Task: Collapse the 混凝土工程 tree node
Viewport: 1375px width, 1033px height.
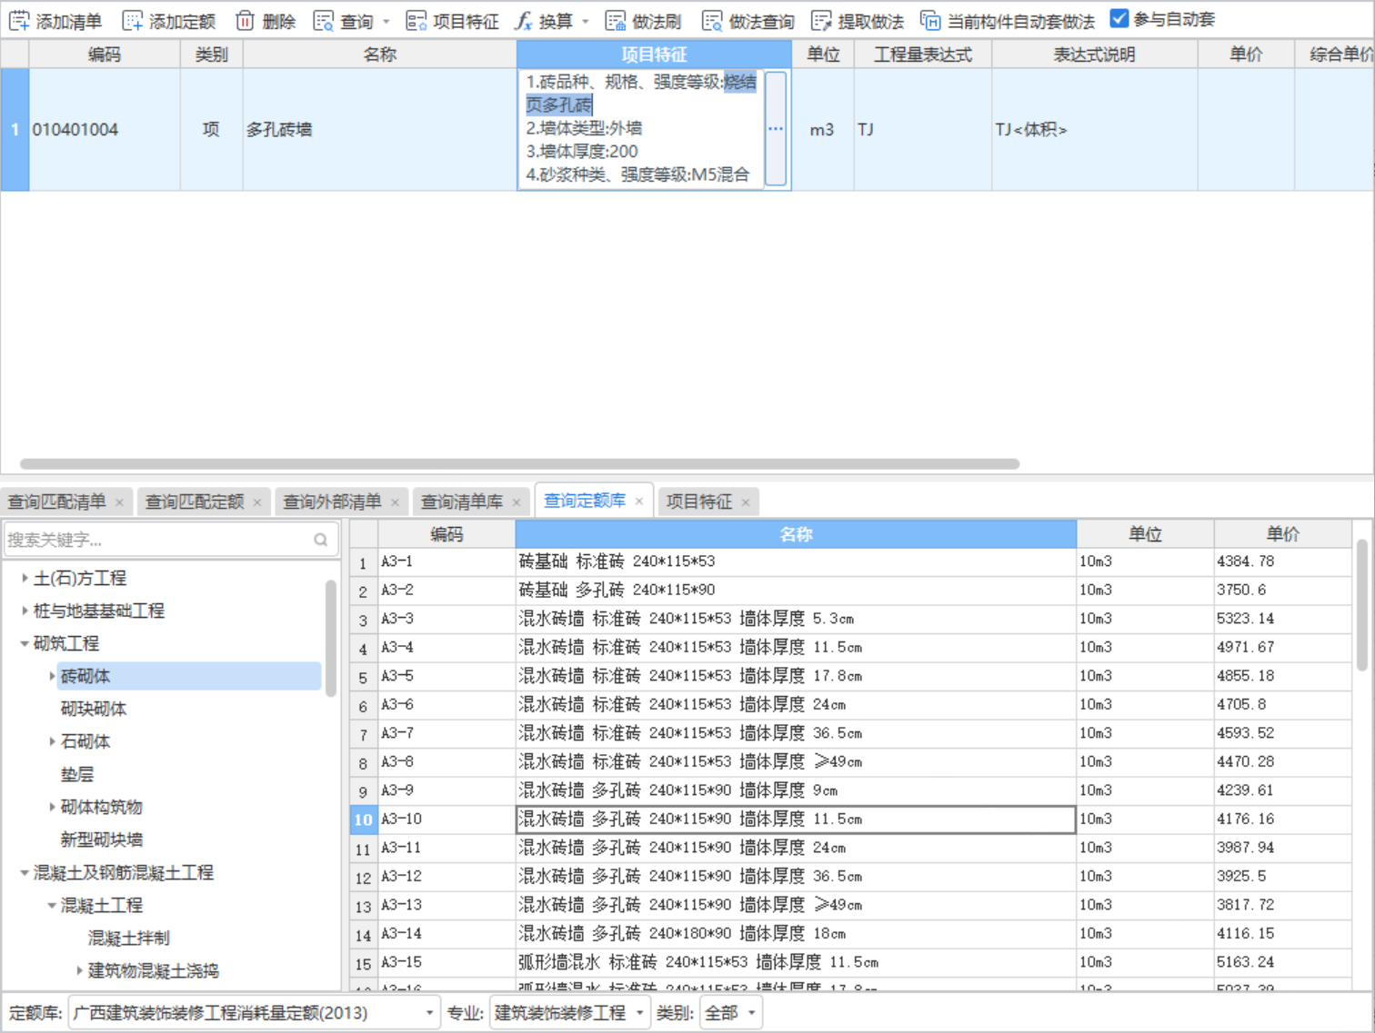Action: pos(52,905)
